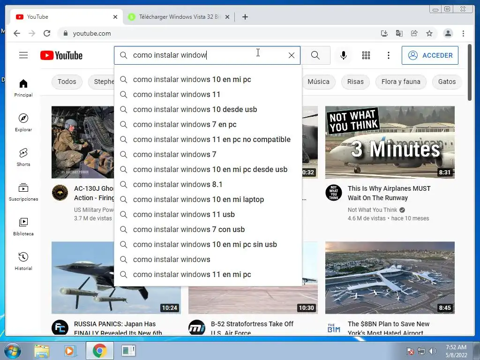Image resolution: width=480 pixels, height=360 pixels.
Task: Open the YouTube apps grid
Action: coord(366,55)
